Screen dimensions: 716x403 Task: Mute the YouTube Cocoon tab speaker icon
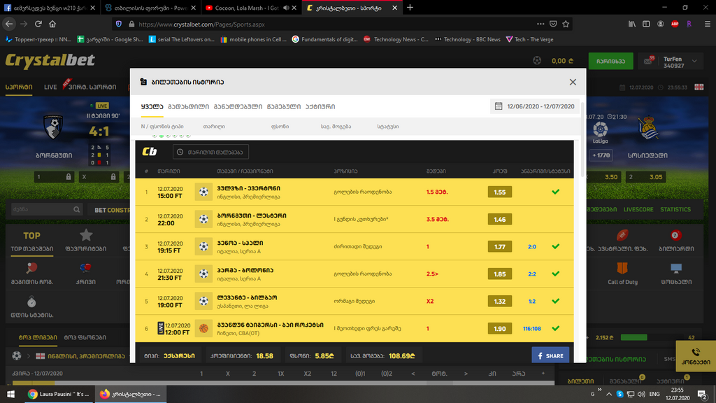(286, 8)
